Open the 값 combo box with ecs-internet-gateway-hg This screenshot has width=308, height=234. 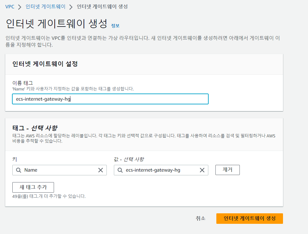tap(161, 170)
